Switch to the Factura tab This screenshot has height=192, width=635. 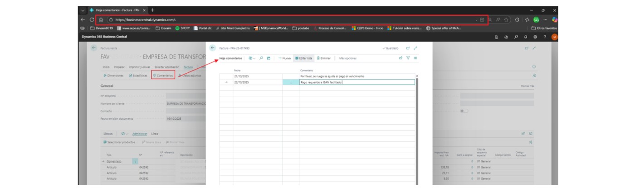(x=188, y=67)
